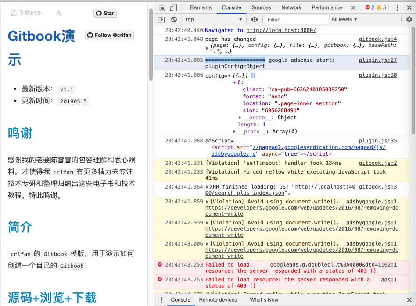This screenshot has width=416, height=306.
Task: Click the v1.1 version code
Action: tap(67, 89)
